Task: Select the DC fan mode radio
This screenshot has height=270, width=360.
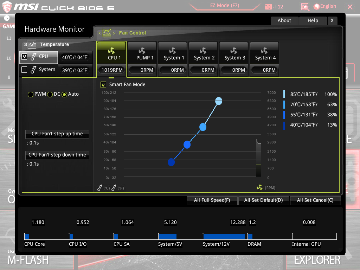Action: [x=50, y=94]
